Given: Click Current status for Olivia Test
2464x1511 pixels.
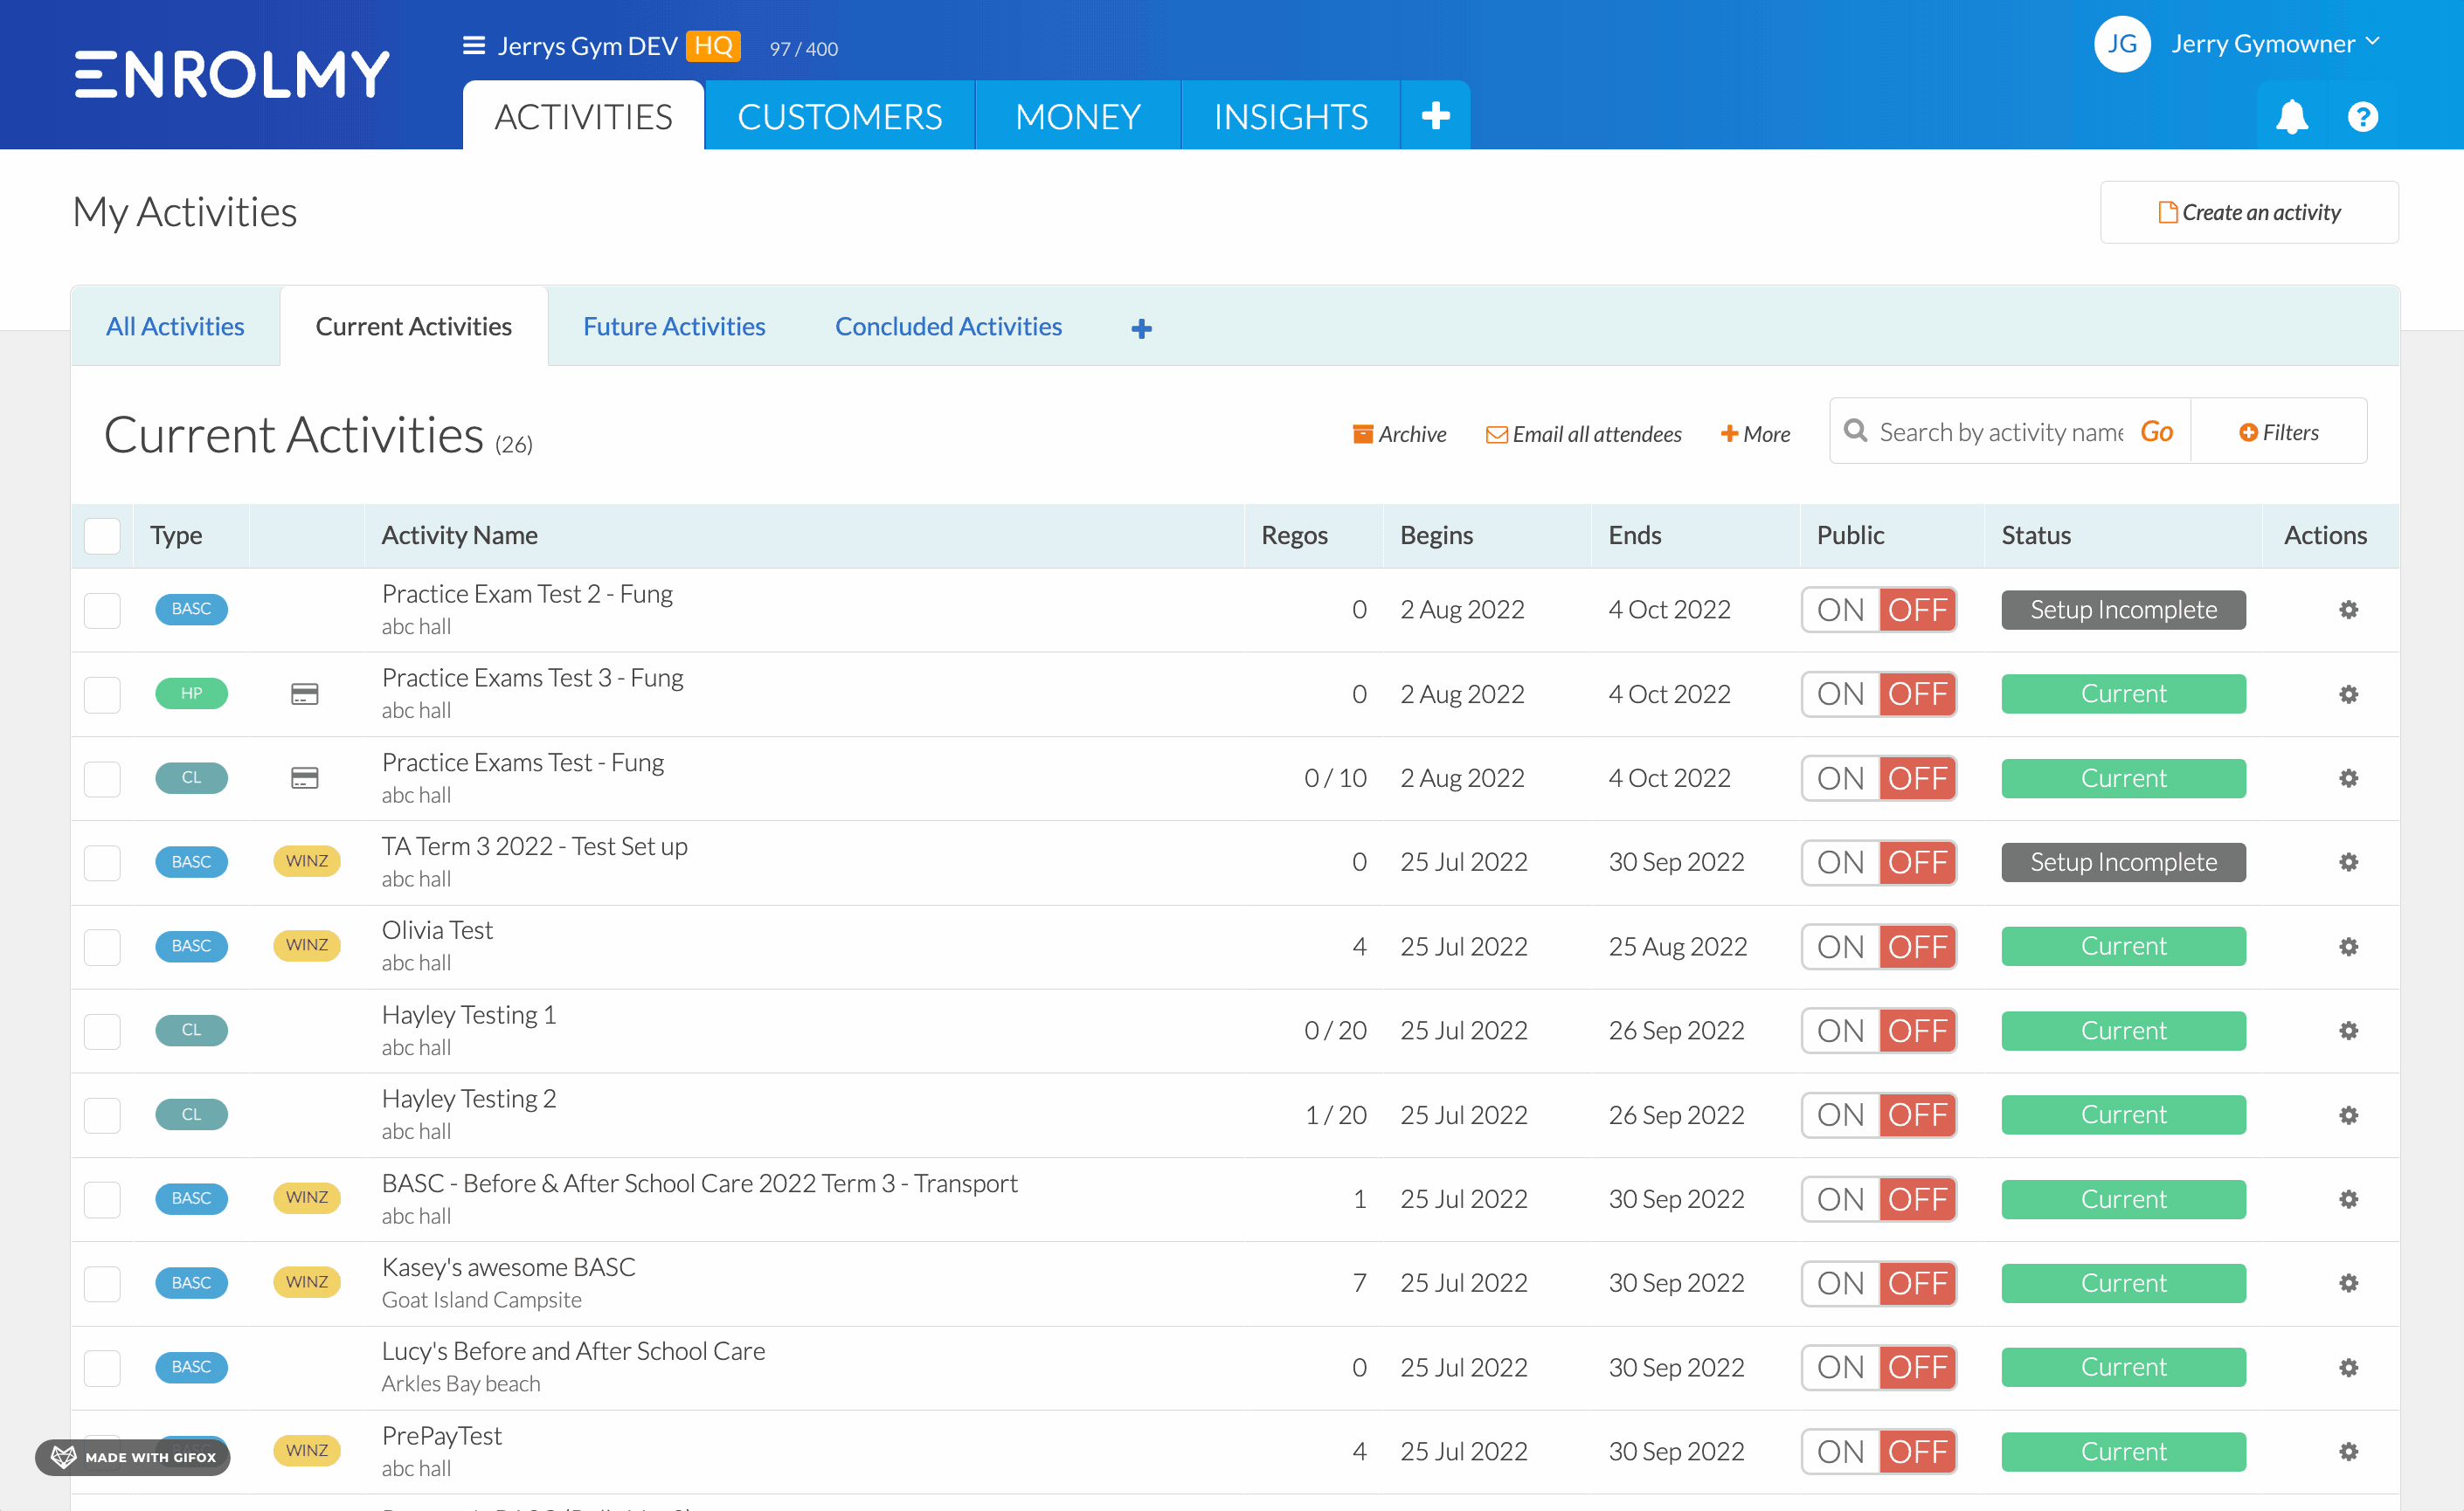Looking at the screenshot, I should point(2123,947).
